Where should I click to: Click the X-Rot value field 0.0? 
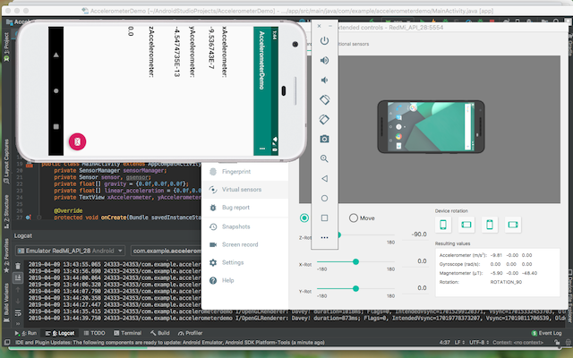(415, 261)
